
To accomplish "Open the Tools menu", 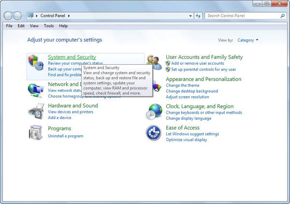I will [49, 26].
